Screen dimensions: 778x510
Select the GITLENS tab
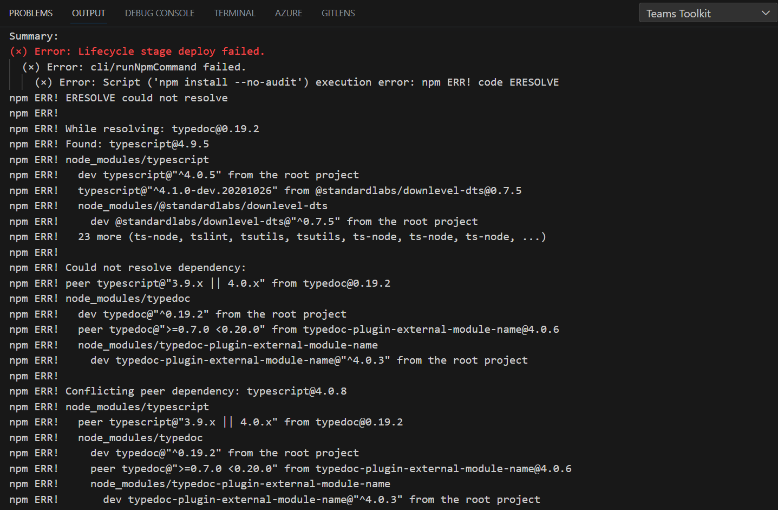point(338,12)
